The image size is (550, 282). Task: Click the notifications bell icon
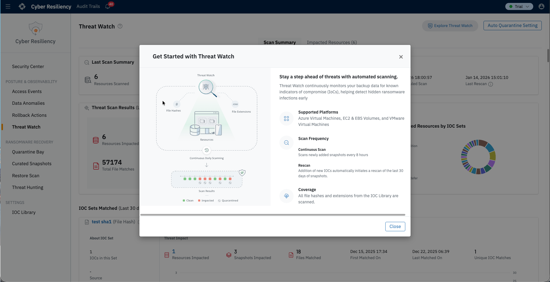pyautogui.click(x=108, y=6)
